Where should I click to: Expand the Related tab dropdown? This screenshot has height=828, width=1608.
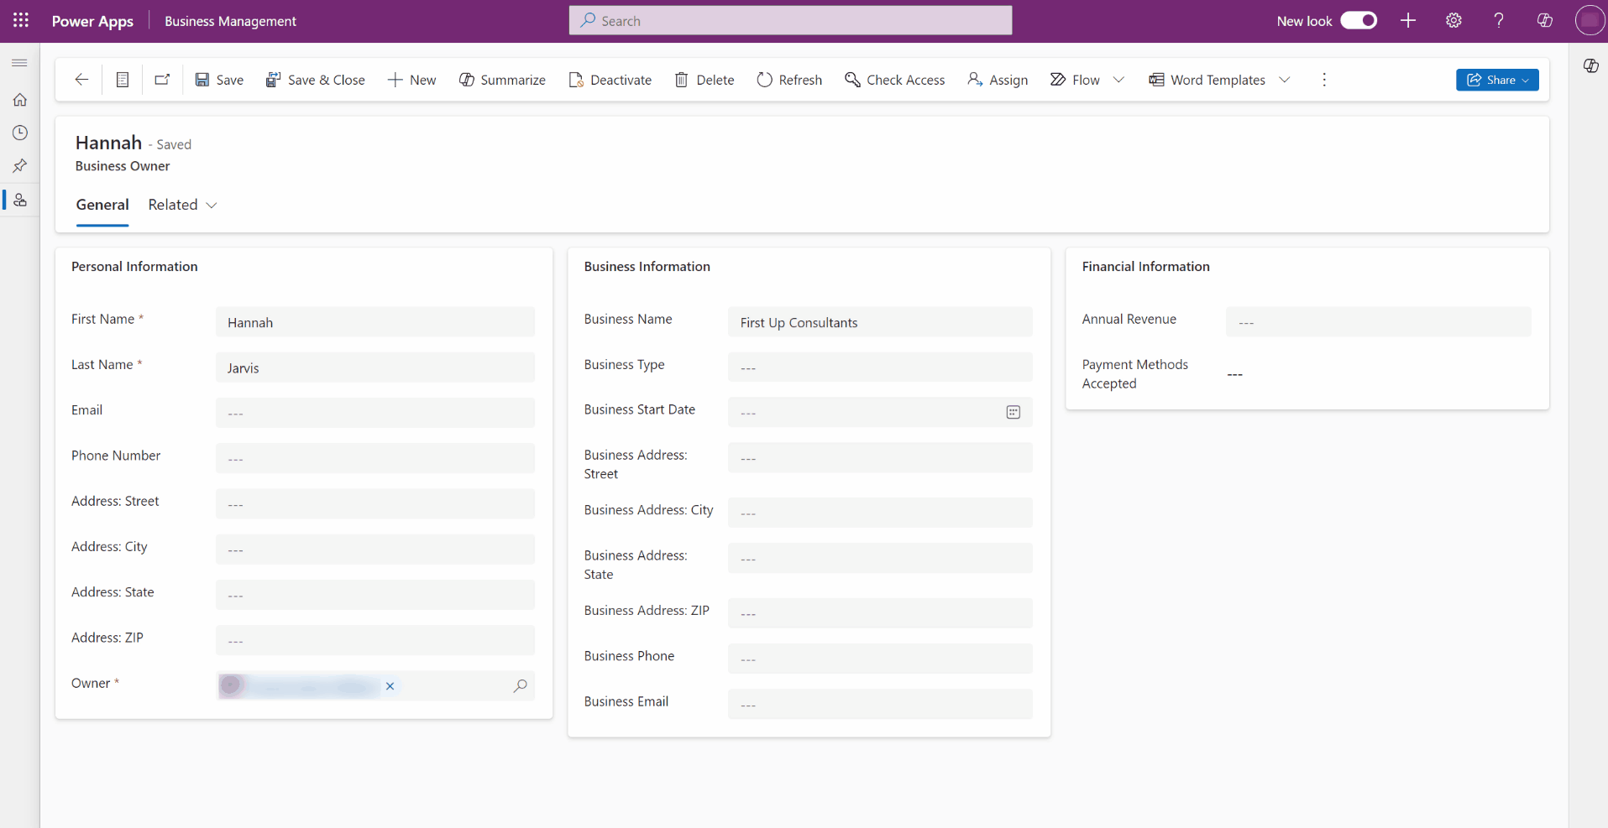(212, 206)
